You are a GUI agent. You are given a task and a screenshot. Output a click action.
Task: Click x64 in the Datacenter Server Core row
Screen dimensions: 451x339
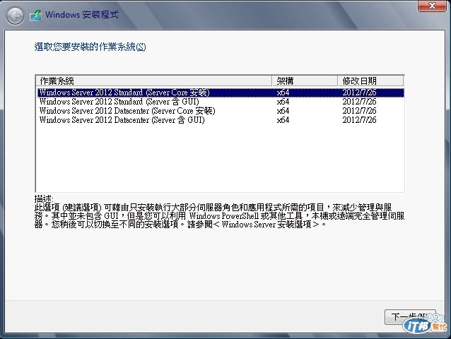[283, 111]
